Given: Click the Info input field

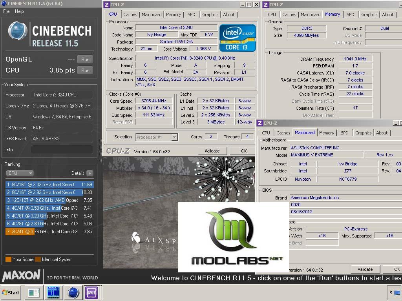Looking at the screenshot, I should pos(62,149).
